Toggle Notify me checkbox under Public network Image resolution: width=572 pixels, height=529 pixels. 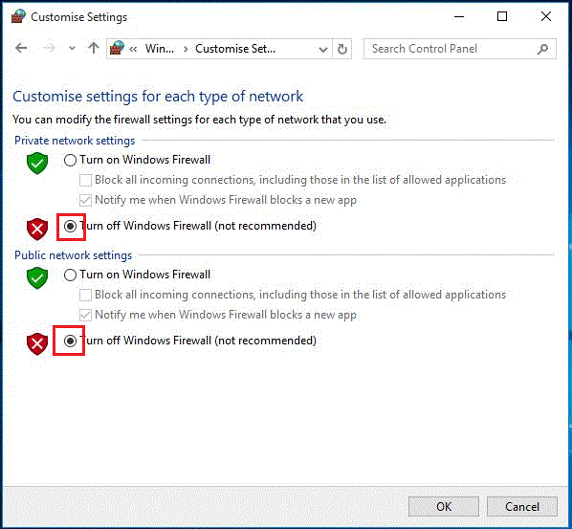[x=85, y=315]
